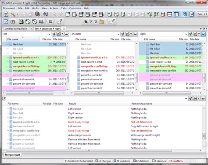Click the green arrows merge-all icon
The image size is (208, 165).
pyautogui.click(x=150, y=14)
